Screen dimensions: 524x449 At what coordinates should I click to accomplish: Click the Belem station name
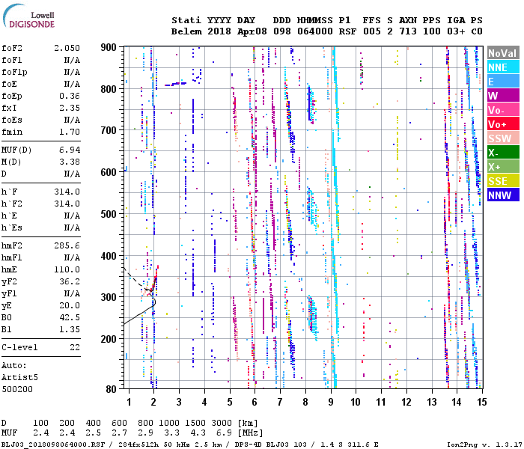coord(186,31)
